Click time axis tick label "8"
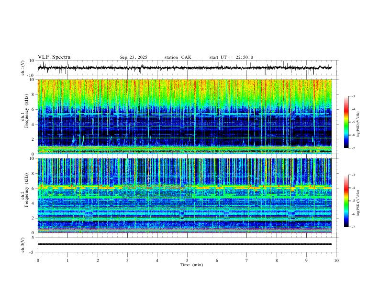 277,261
